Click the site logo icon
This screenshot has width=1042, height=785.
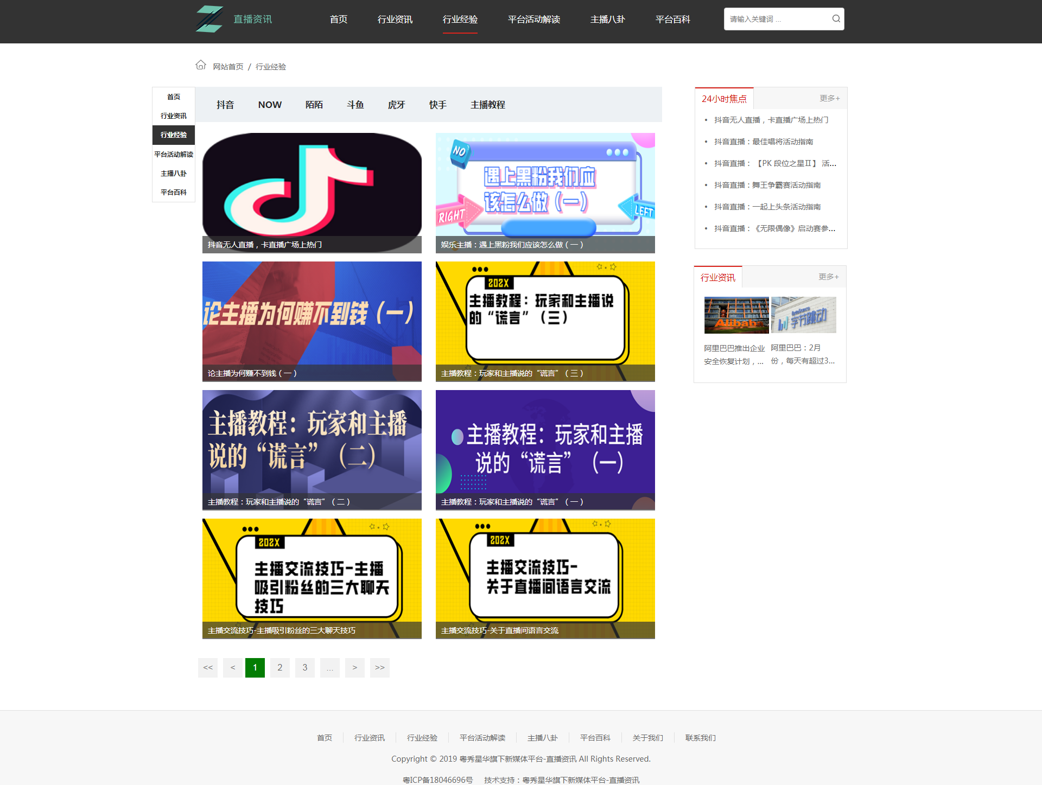coord(209,19)
